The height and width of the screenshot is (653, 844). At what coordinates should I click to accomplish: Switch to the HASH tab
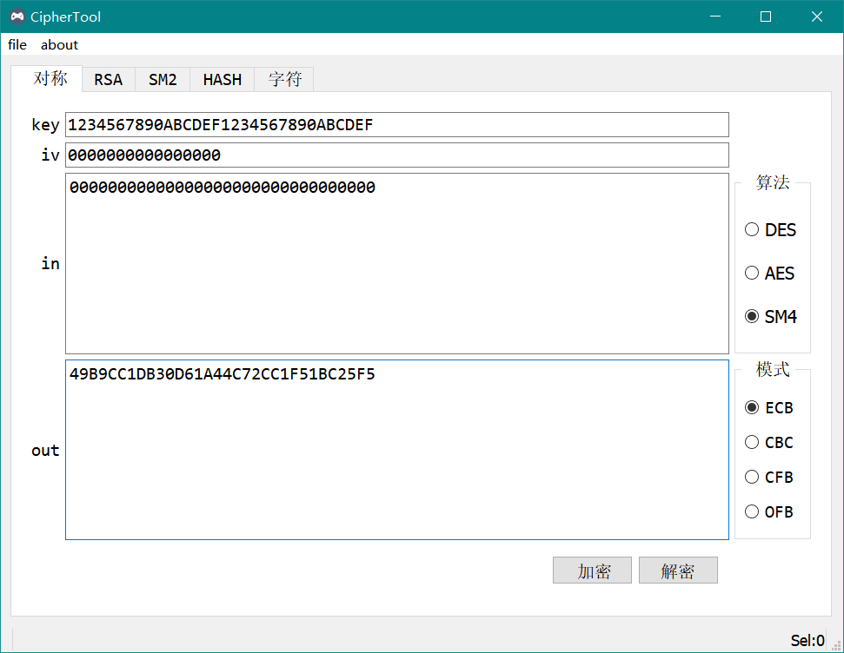click(223, 80)
